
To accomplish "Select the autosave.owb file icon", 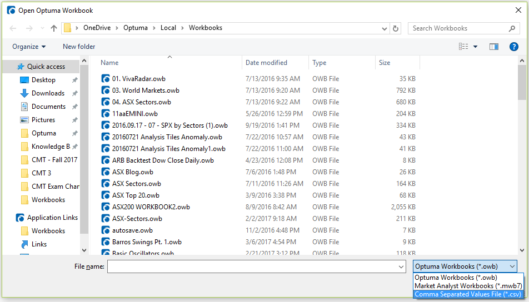I will 106,230.
